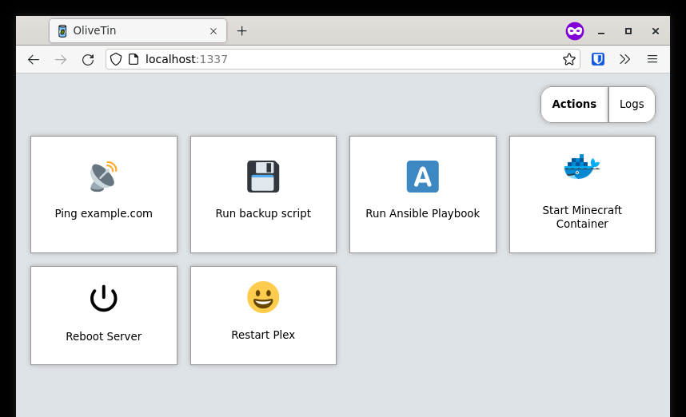Click the satellite dish icon for Ping example.com

(x=104, y=177)
